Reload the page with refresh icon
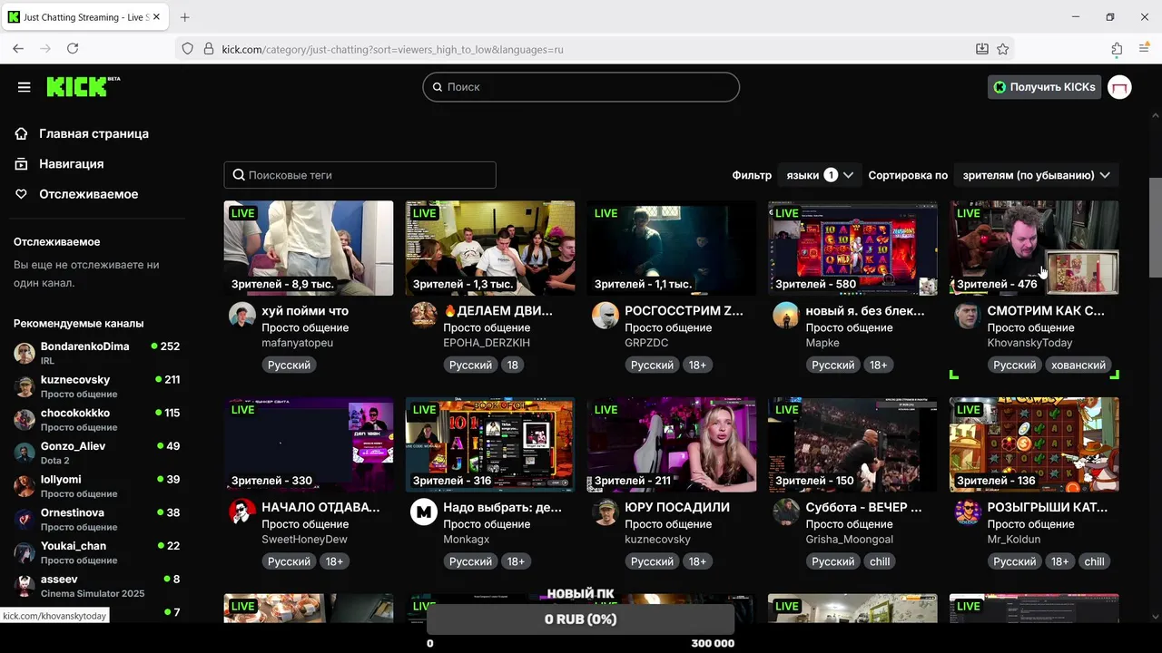 pos(73,49)
